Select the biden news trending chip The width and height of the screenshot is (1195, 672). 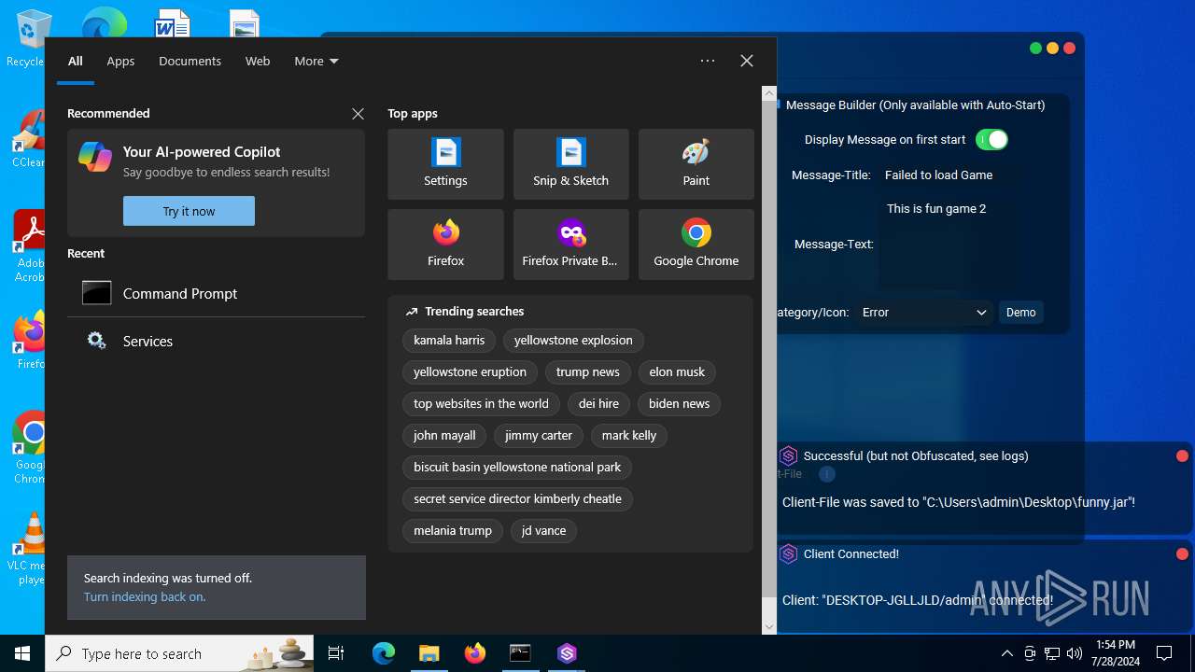click(x=679, y=403)
